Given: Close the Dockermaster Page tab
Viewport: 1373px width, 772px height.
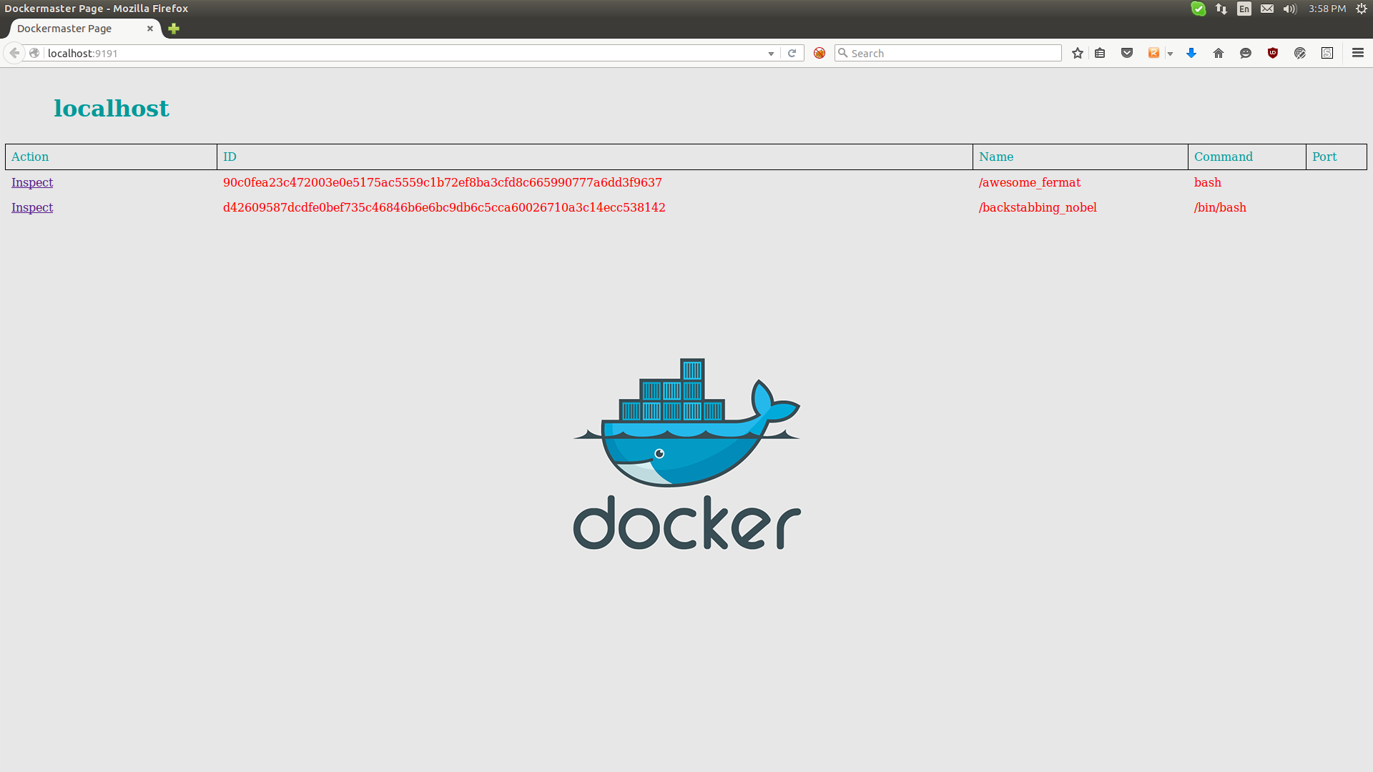Looking at the screenshot, I should coord(150,29).
